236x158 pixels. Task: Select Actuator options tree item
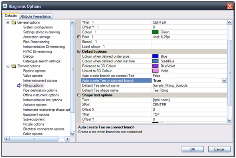(x=35, y=105)
